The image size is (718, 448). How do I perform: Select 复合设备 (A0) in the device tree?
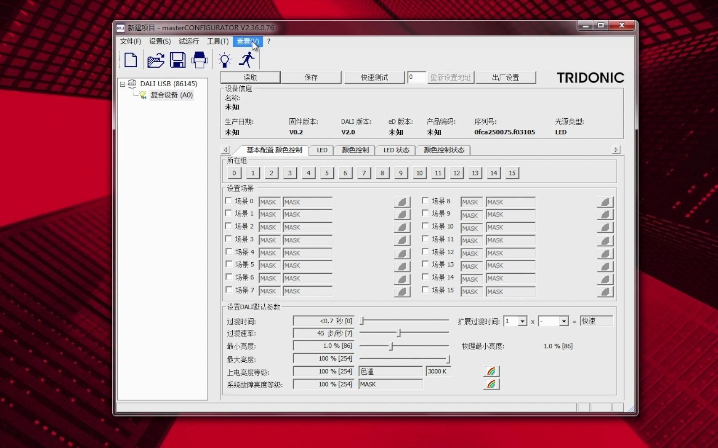coord(172,95)
